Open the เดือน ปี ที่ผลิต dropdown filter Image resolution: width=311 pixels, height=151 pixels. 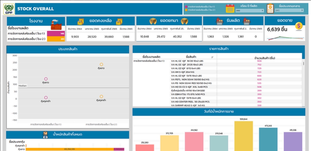coord(250,11)
